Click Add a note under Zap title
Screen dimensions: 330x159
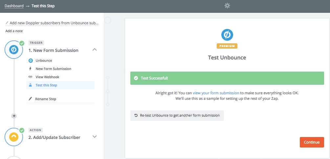pos(14,31)
